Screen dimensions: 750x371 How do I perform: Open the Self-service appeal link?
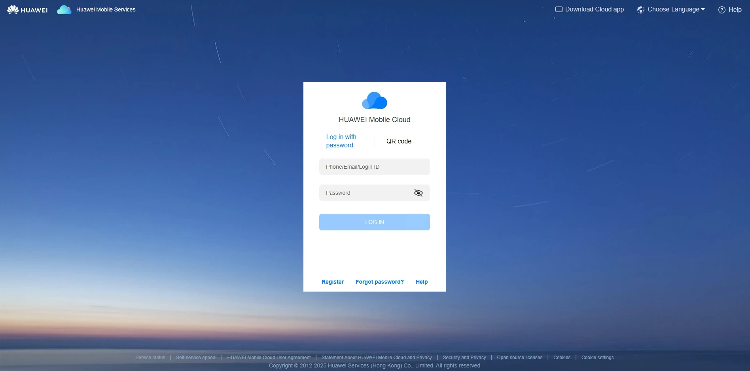pos(196,357)
